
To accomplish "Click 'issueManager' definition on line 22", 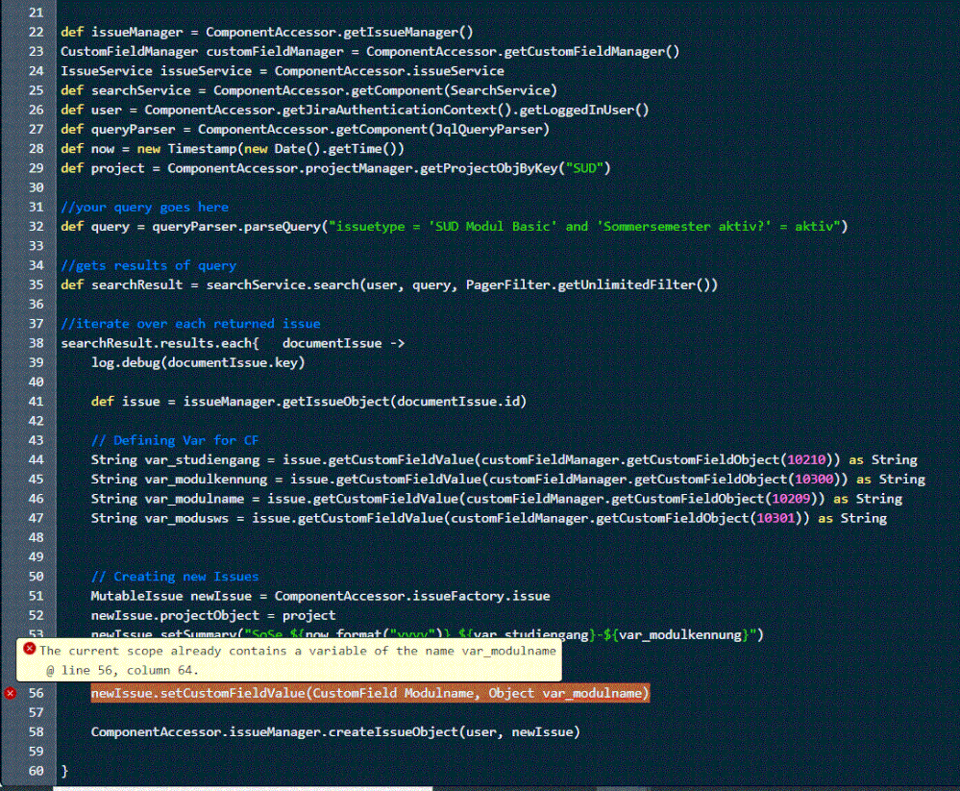I will pyautogui.click(x=137, y=32).
